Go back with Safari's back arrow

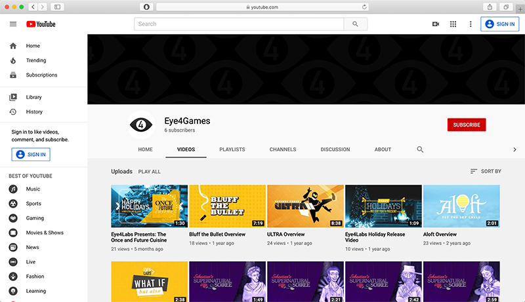(x=33, y=7)
